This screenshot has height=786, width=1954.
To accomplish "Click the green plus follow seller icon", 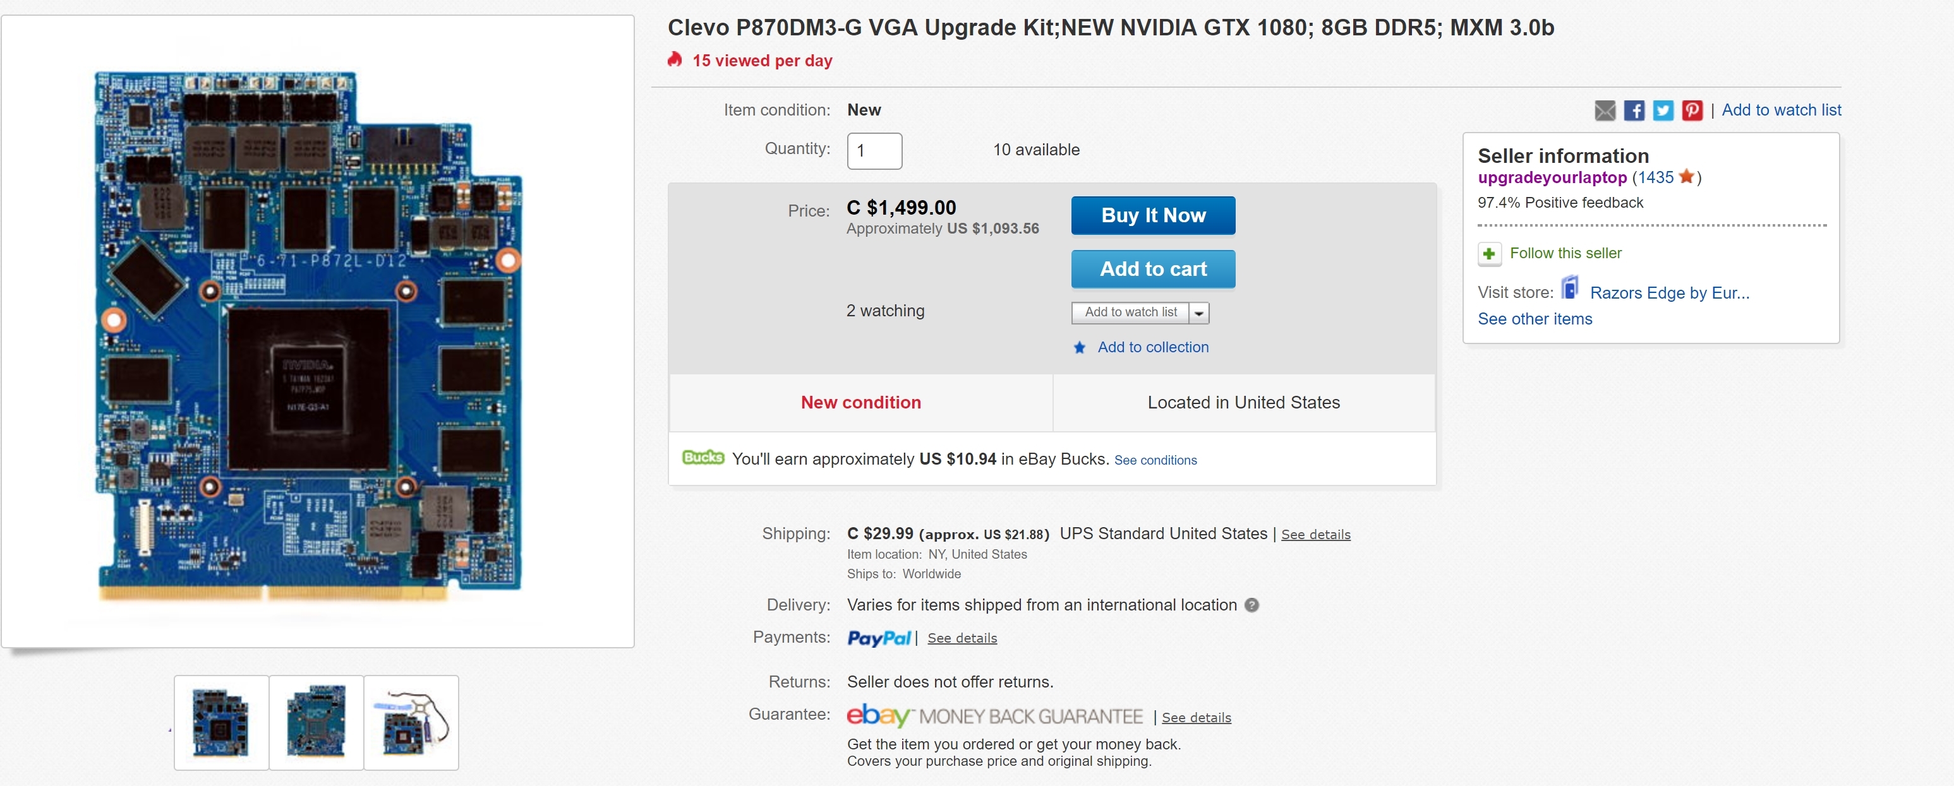I will click(x=1489, y=254).
